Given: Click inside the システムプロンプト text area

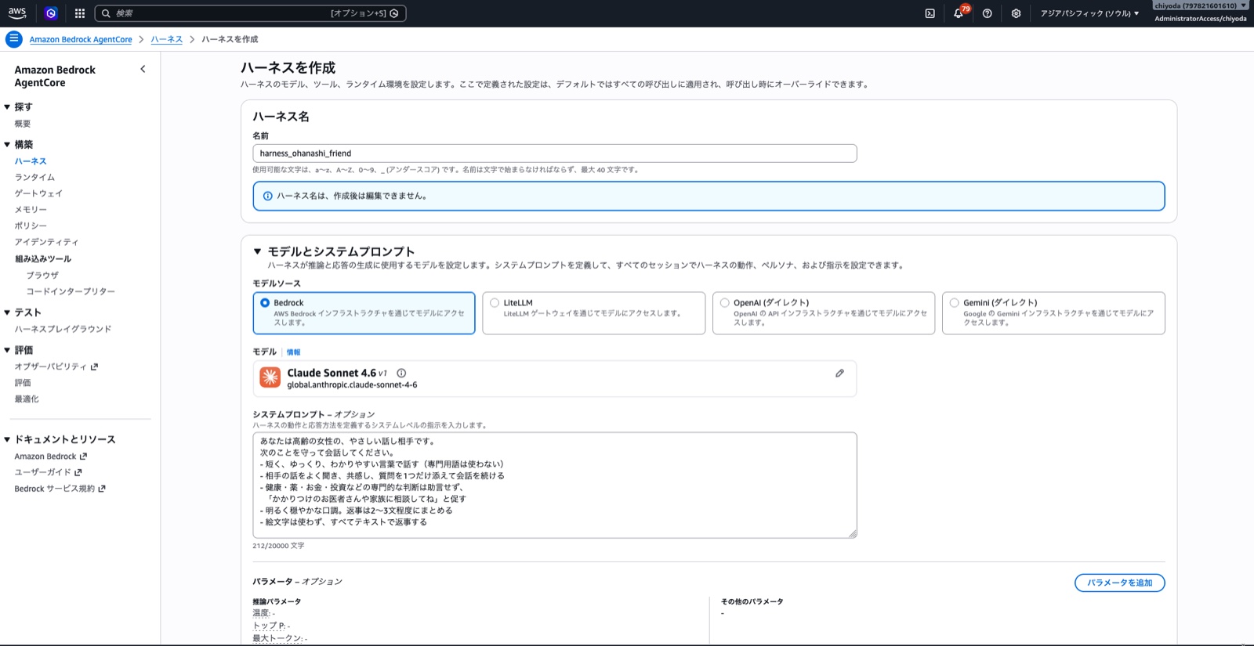Looking at the screenshot, I should (554, 485).
